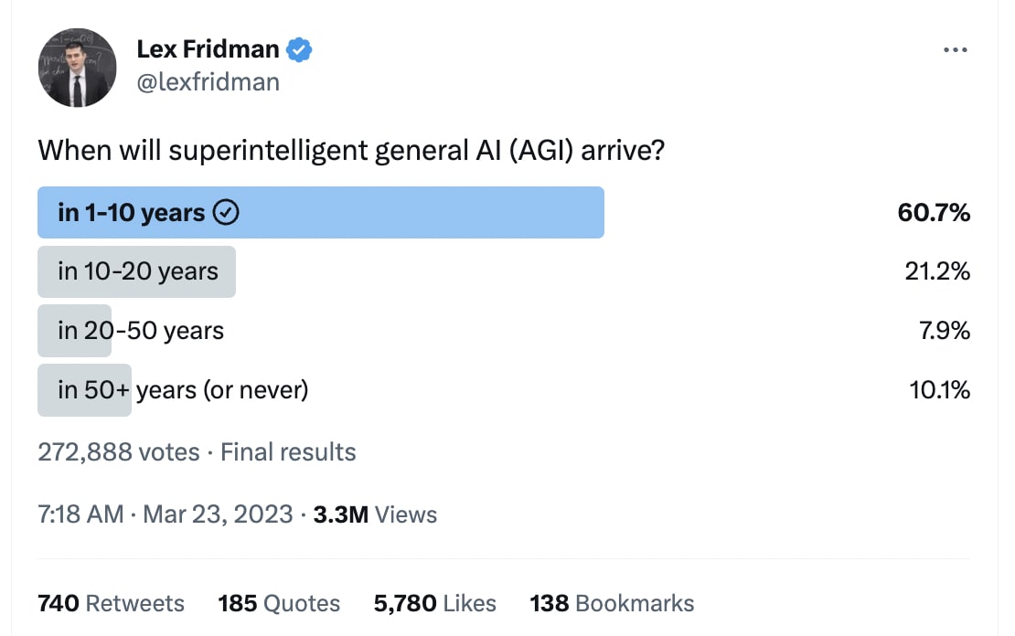
Task: Click the 138 Bookmarks count
Action: pos(612,603)
